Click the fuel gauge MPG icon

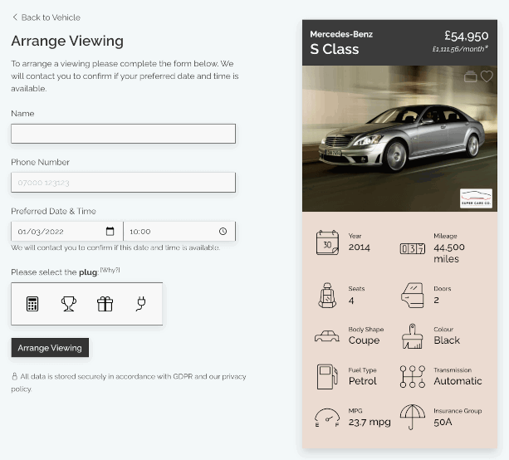327,418
